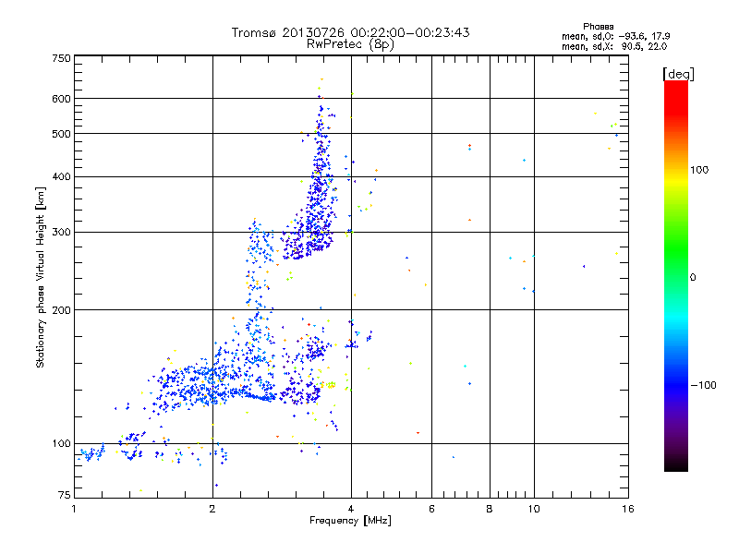The width and height of the screenshot is (739, 554).
Task: Click y-axis tick label '200'
Action: click(61, 310)
